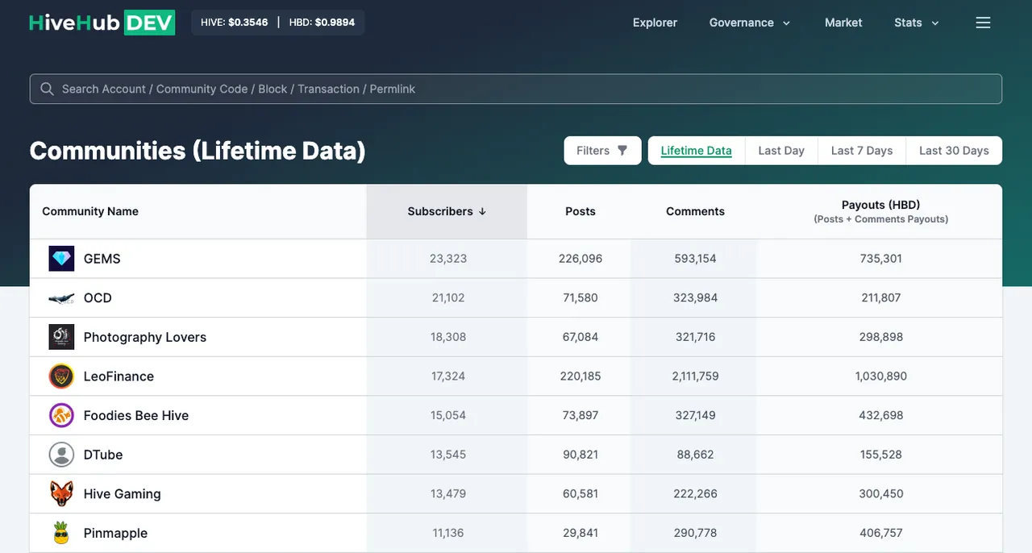Image resolution: width=1032 pixels, height=553 pixels.
Task: Click Pinmapple posts value 29,841
Action: (x=580, y=533)
